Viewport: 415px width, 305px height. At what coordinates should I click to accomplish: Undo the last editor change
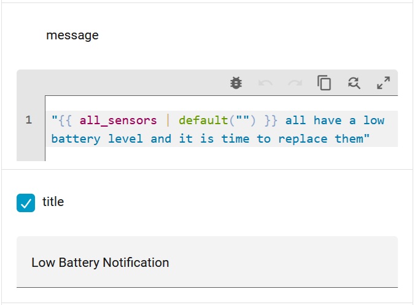(265, 83)
